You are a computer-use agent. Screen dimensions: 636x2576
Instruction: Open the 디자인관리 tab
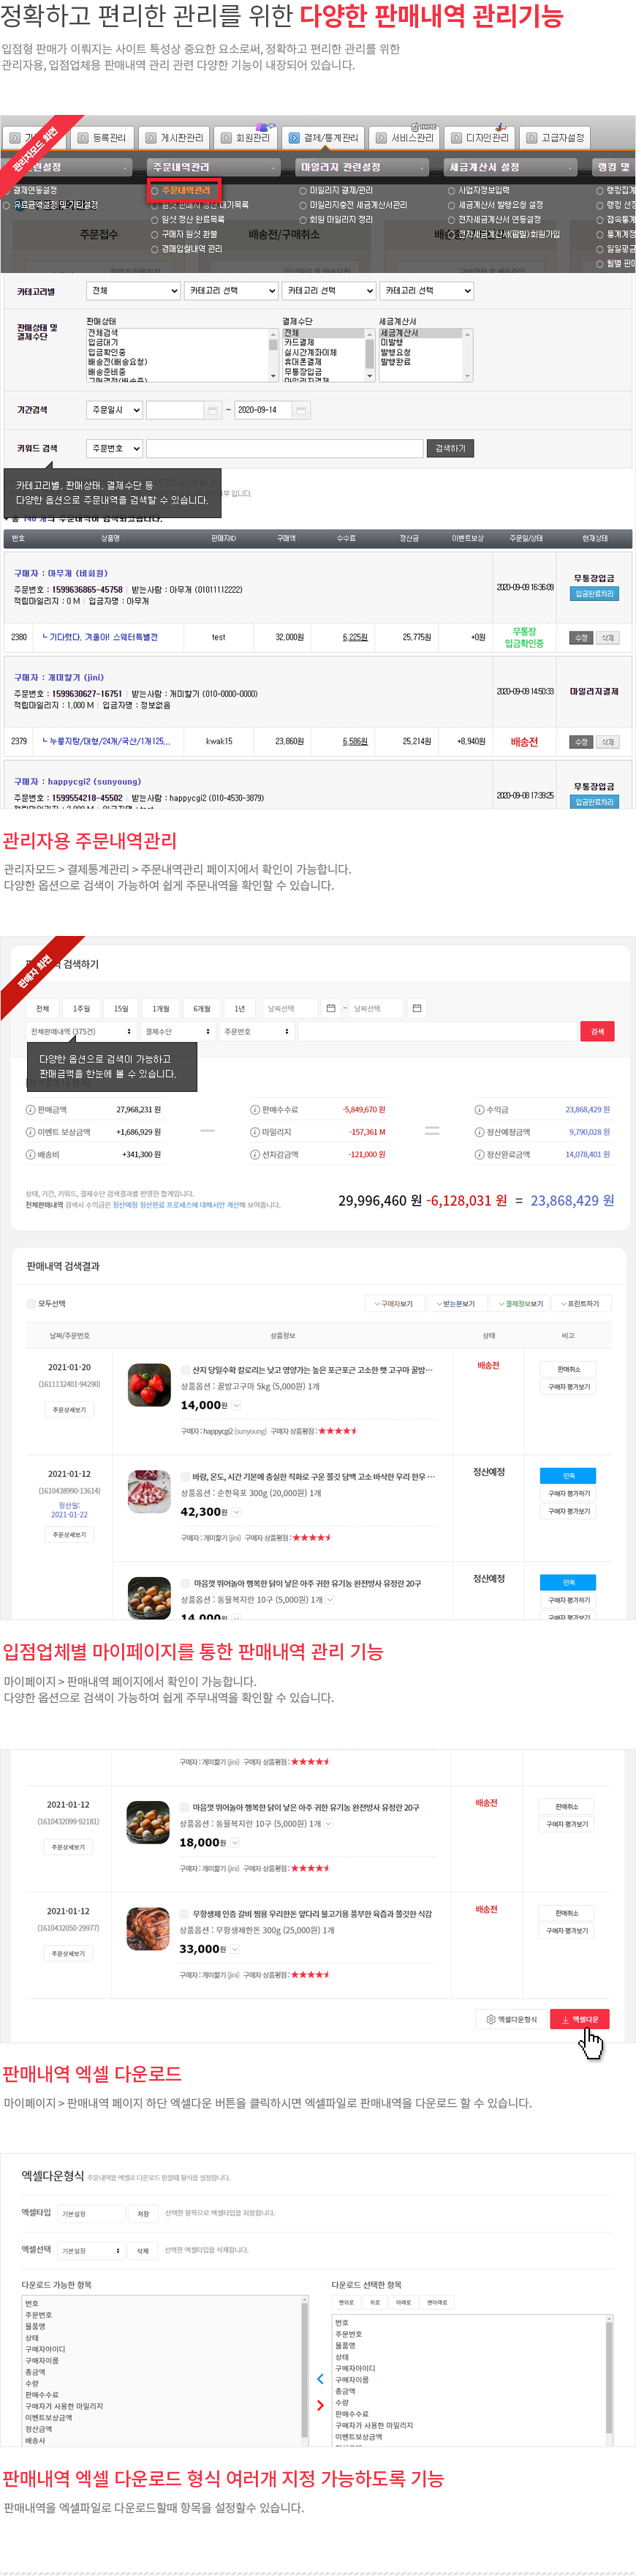point(480,138)
